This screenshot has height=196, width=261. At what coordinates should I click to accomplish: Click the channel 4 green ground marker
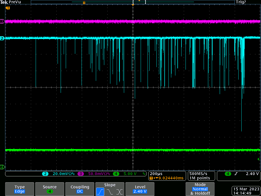tap(2, 167)
